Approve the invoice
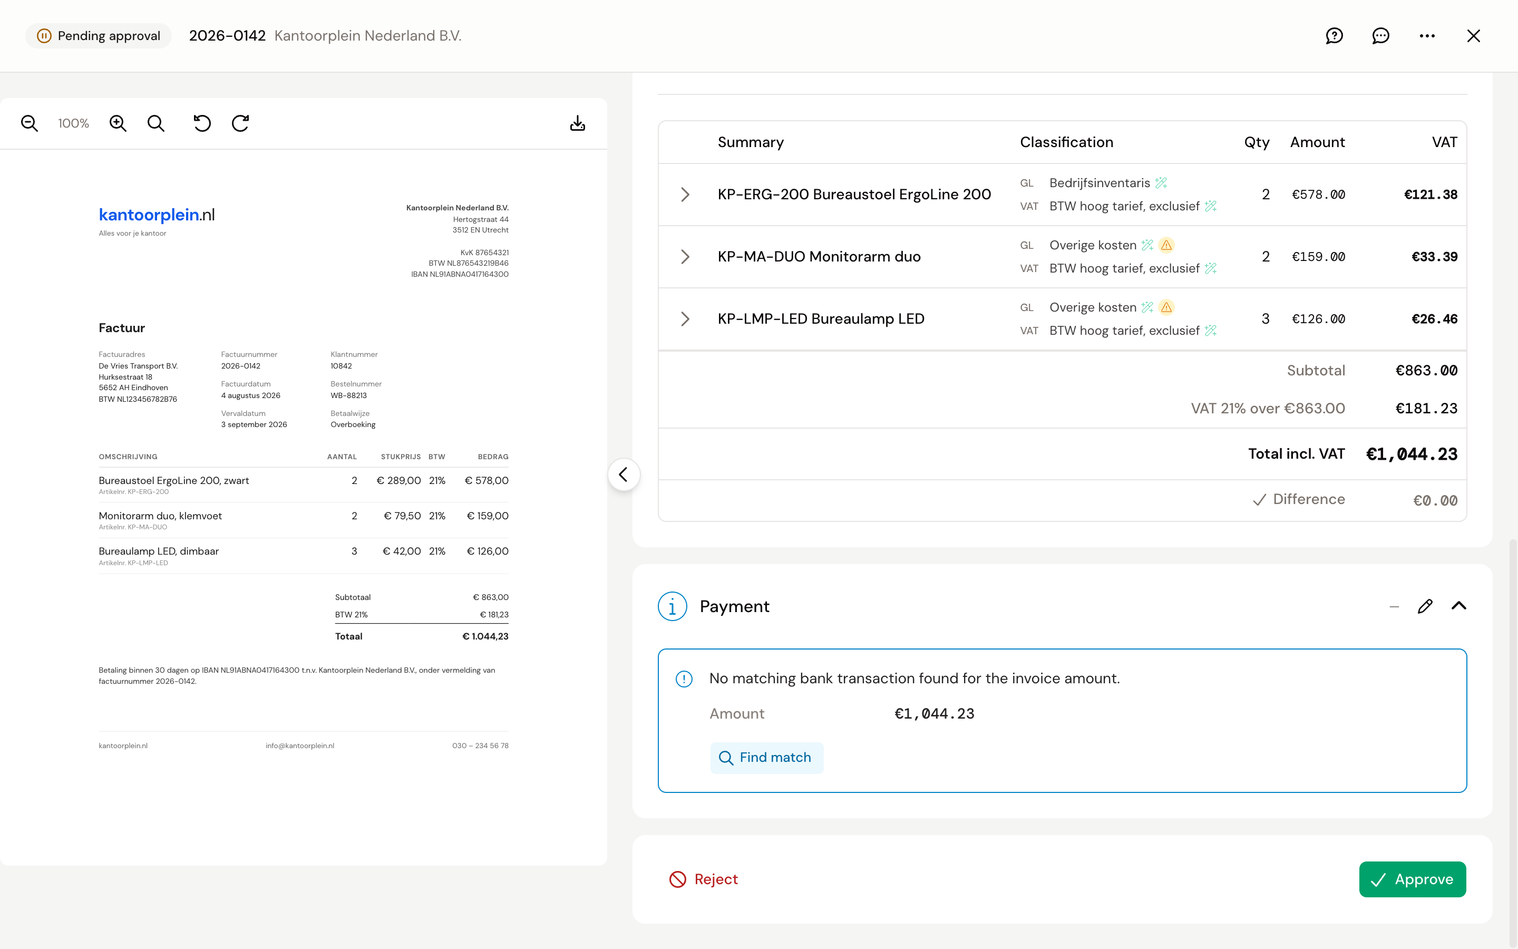 click(x=1412, y=879)
